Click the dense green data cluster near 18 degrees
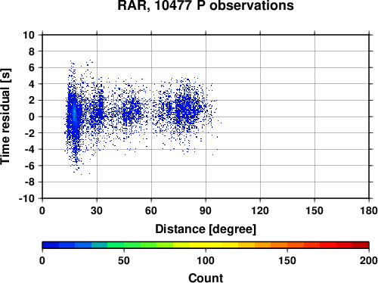Viewport: 378px width, 283px height. click(x=74, y=111)
